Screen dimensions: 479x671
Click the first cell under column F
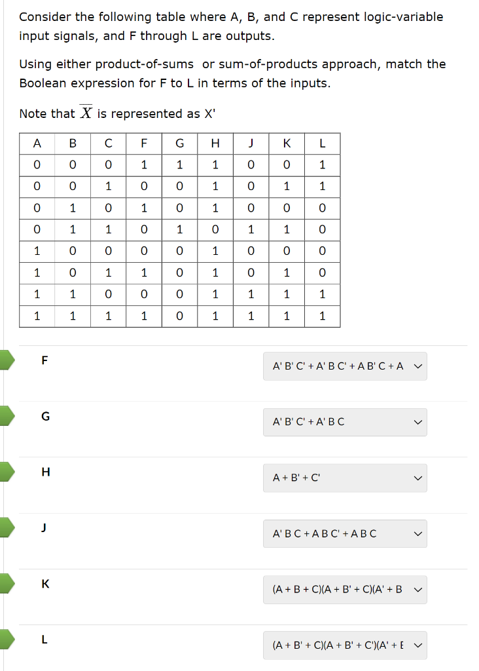[x=144, y=164]
